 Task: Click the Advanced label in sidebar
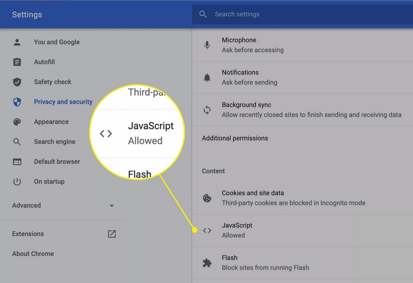click(x=26, y=205)
